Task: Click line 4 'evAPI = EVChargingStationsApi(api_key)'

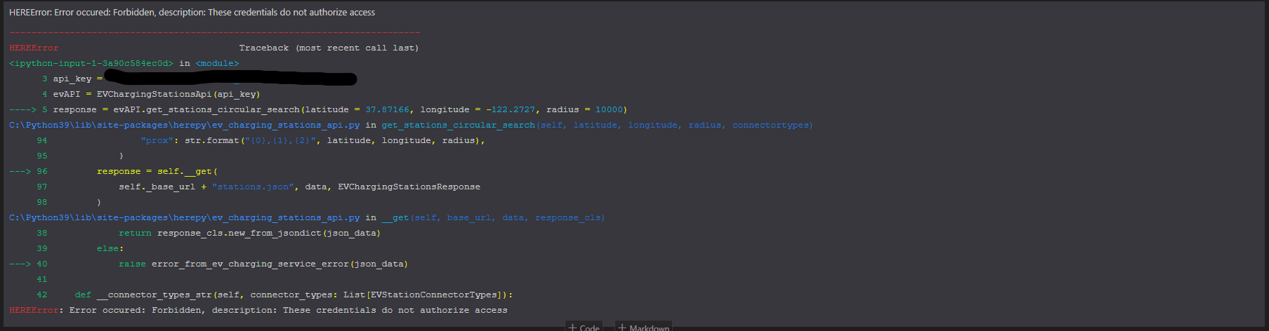Action: (157, 94)
